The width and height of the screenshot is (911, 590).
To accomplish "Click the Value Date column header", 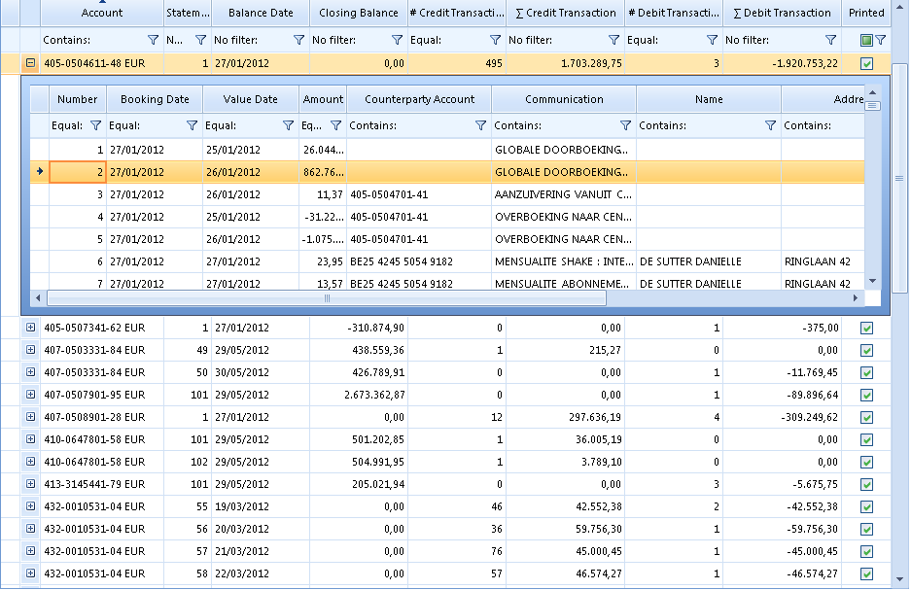I will click(x=251, y=99).
